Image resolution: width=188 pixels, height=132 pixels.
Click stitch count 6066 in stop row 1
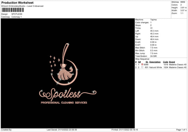pyautogui.click(x=146, y=64)
